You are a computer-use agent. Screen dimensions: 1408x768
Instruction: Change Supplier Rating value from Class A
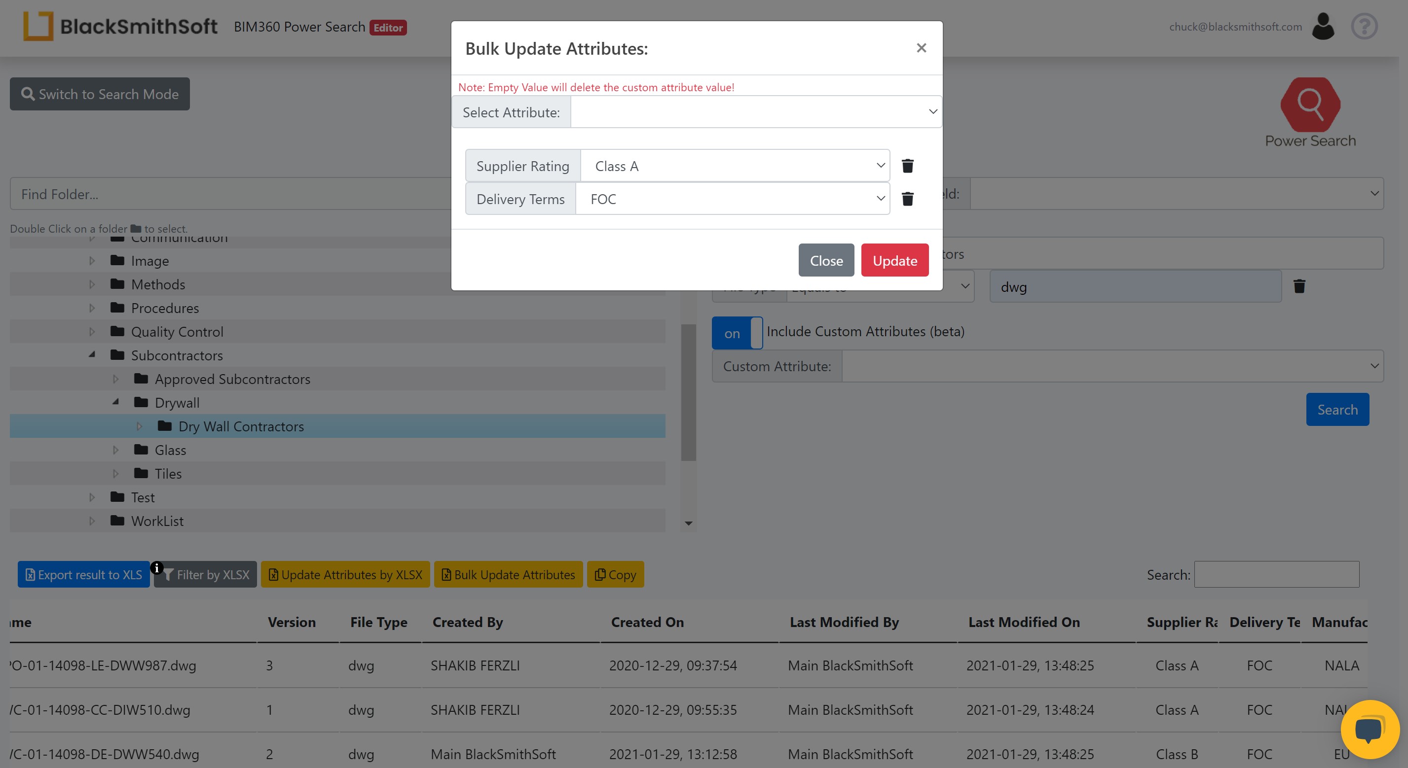click(x=735, y=166)
